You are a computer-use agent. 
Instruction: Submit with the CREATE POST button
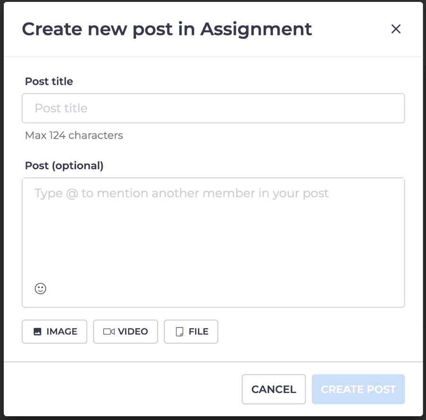358,389
